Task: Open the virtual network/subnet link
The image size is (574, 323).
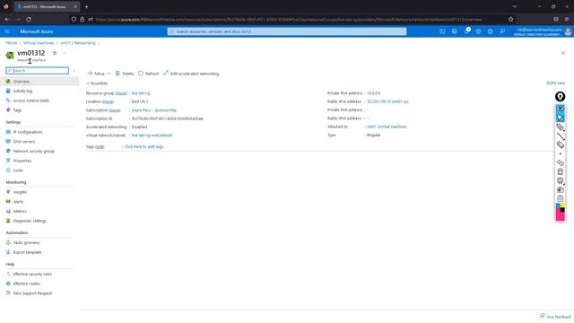Action: pyautogui.click(x=152, y=135)
